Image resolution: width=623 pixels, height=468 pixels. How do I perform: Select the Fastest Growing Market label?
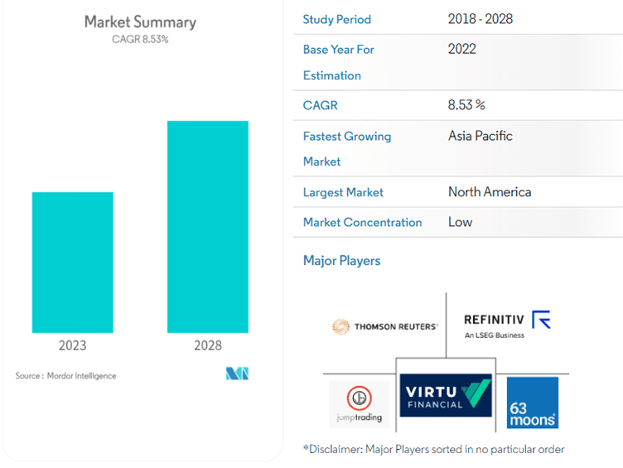pyautogui.click(x=346, y=148)
